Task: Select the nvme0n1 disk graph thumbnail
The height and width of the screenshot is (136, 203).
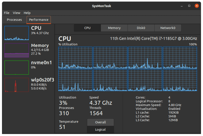Action: [x=16, y=67]
